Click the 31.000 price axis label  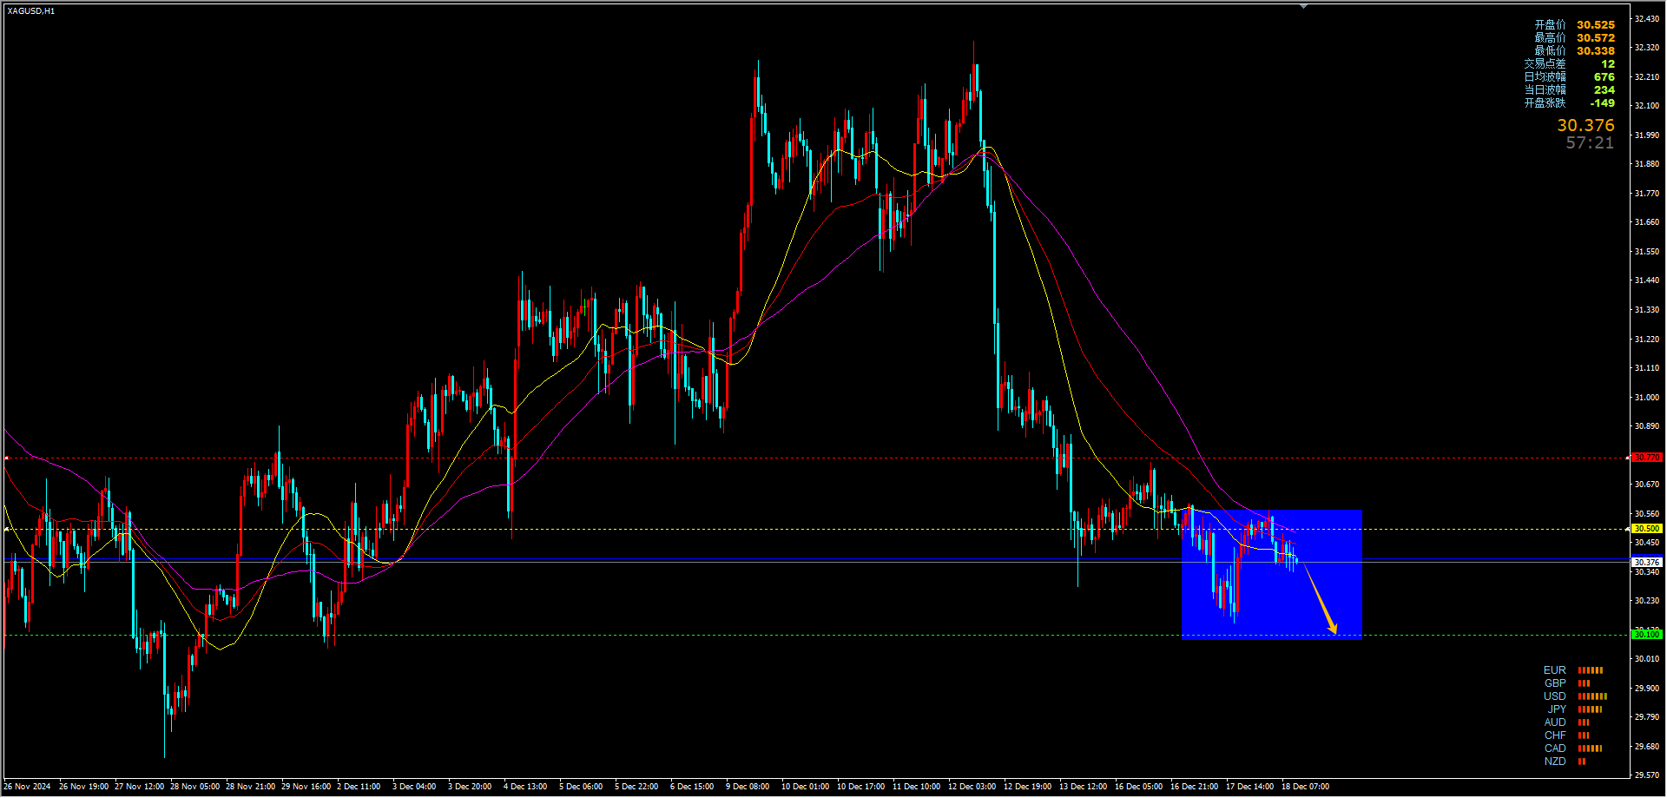pos(1647,398)
